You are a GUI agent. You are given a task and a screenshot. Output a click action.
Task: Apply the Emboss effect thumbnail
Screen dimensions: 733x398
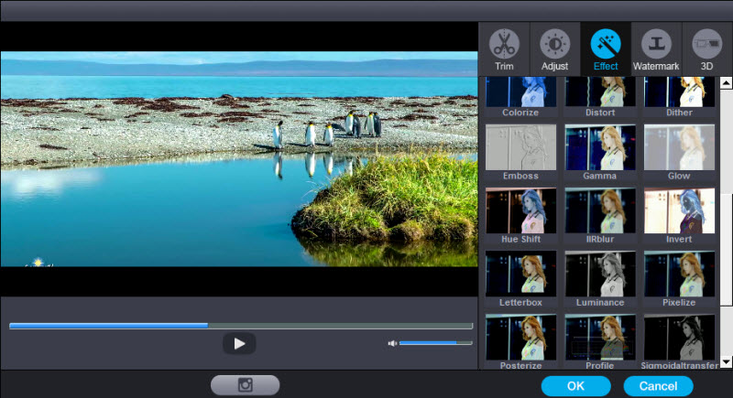[520, 146]
